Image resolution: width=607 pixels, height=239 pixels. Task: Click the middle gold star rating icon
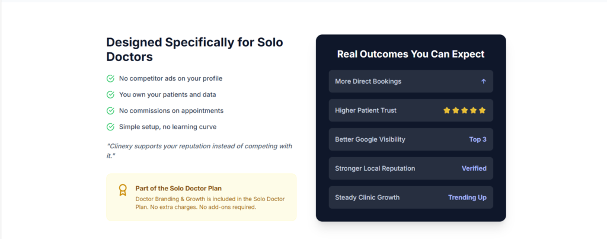[465, 110]
